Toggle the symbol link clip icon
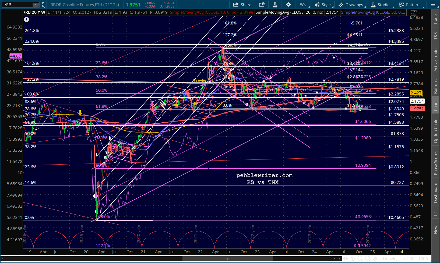The height and width of the screenshot is (263, 440). tap(43, 5)
